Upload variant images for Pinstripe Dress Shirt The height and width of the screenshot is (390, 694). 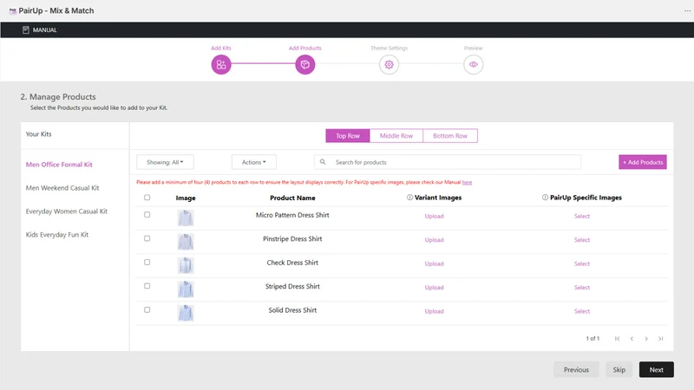tap(435, 240)
